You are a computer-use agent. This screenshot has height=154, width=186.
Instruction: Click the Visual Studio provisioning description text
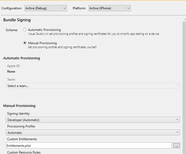pos(94,34)
